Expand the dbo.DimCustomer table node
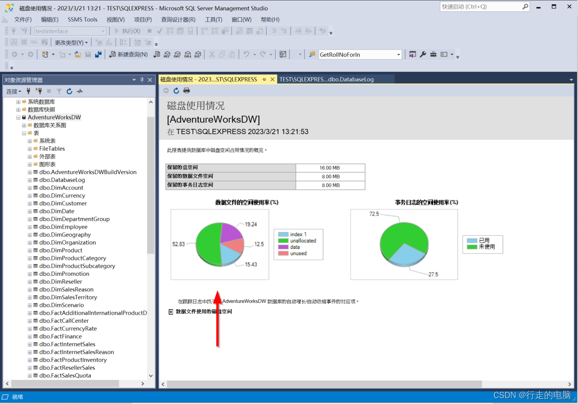Screen dimensions: 578x404 (30, 204)
